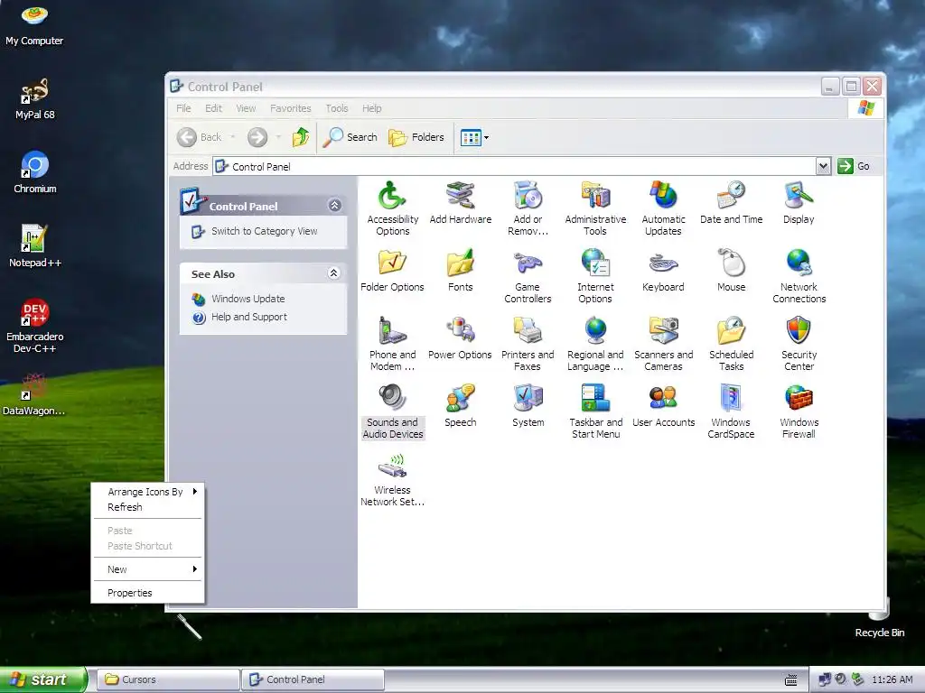This screenshot has width=925, height=693.
Task: Choose Refresh in the context menu
Action: pyautogui.click(x=147, y=507)
